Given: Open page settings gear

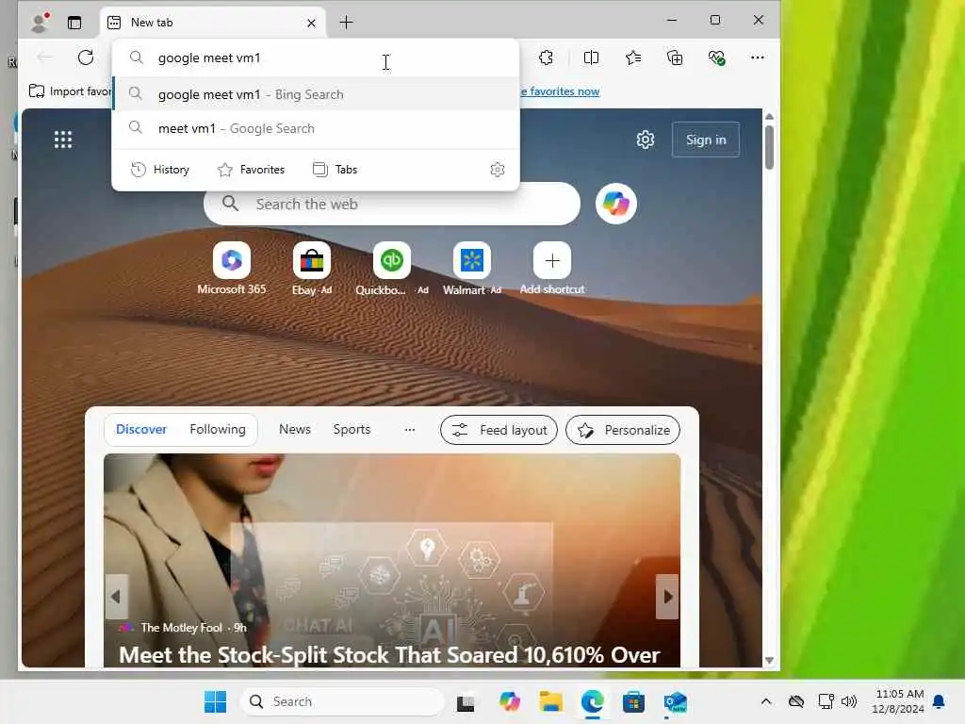Looking at the screenshot, I should click(645, 140).
